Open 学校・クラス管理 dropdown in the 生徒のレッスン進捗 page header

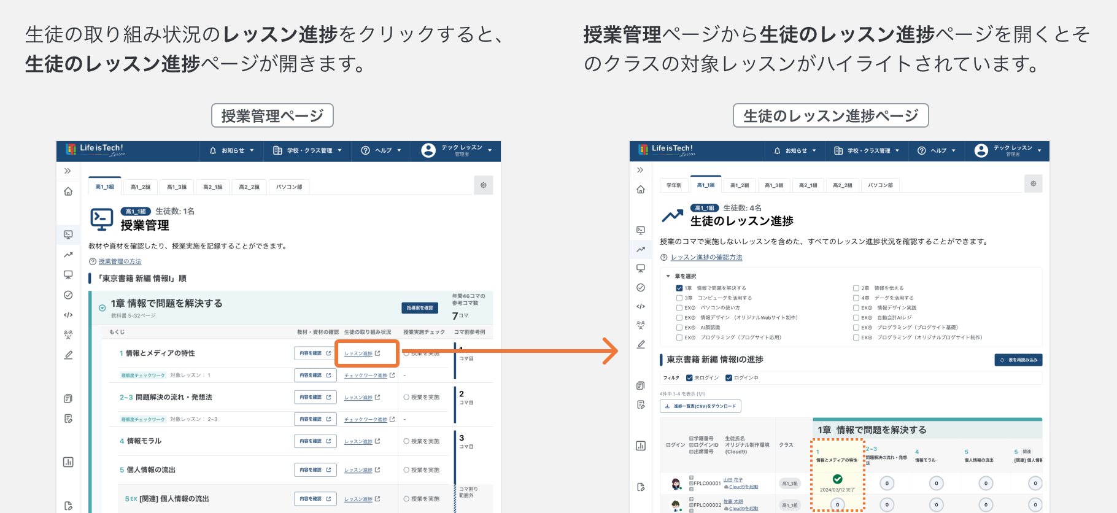867,150
